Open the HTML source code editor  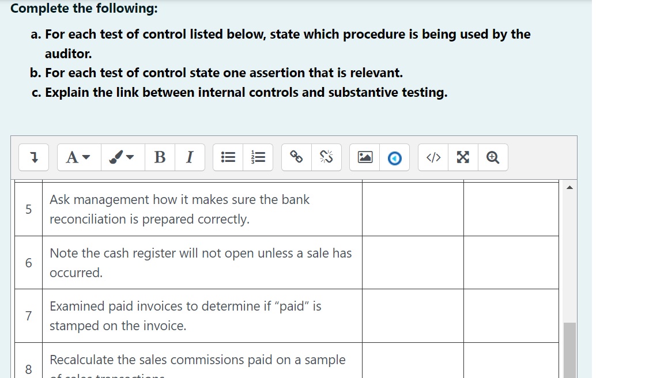click(x=433, y=157)
